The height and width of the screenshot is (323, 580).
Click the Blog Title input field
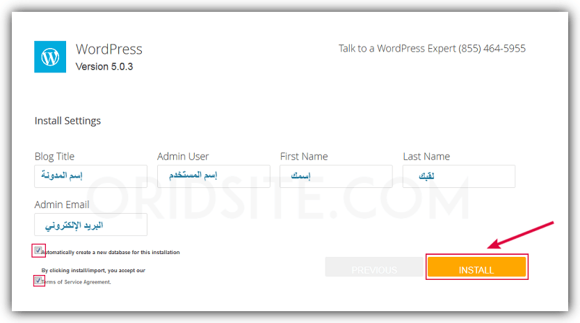coord(90,176)
